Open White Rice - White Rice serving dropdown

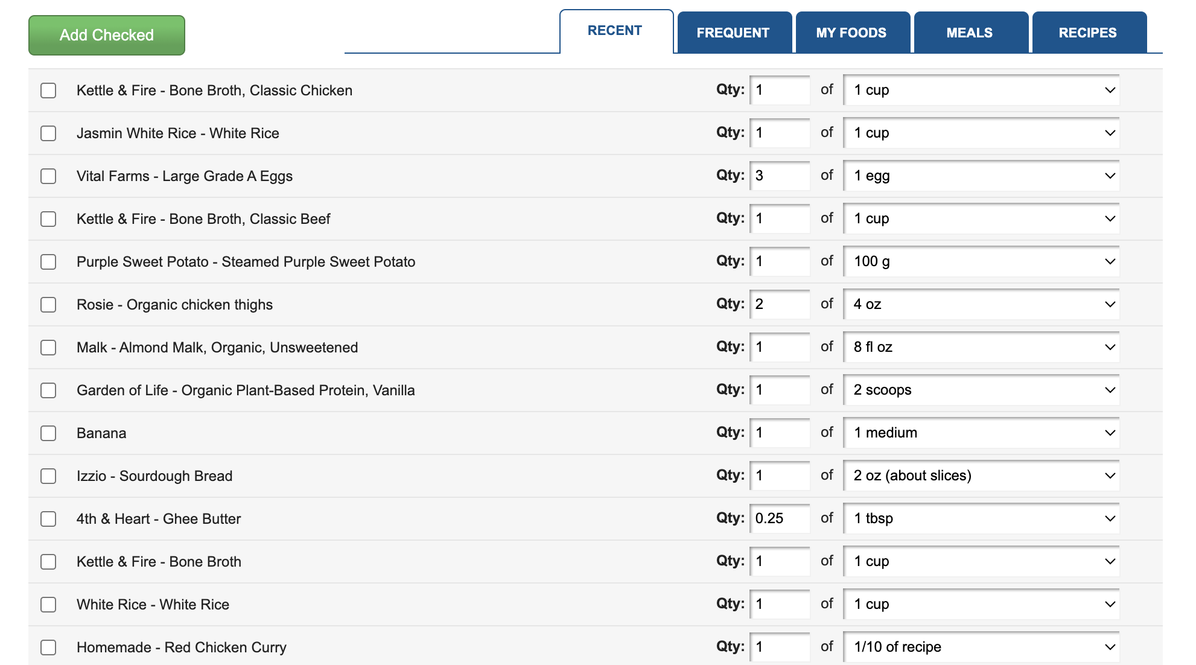click(981, 604)
